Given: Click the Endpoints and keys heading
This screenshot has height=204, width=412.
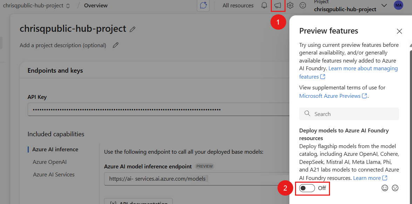Looking at the screenshot, I should pos(55,71).
